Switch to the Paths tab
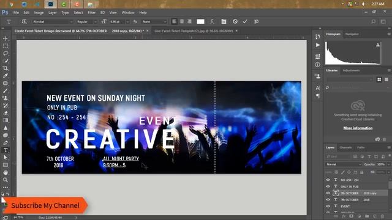 point(361,148)
